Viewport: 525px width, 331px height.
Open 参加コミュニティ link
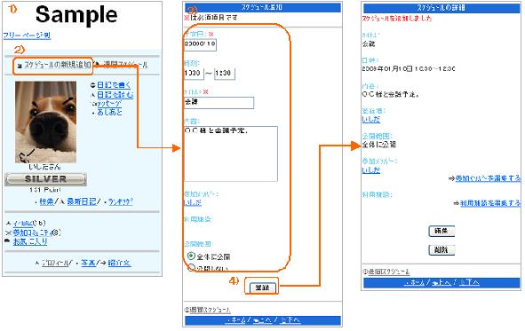[x=33, y=232]
